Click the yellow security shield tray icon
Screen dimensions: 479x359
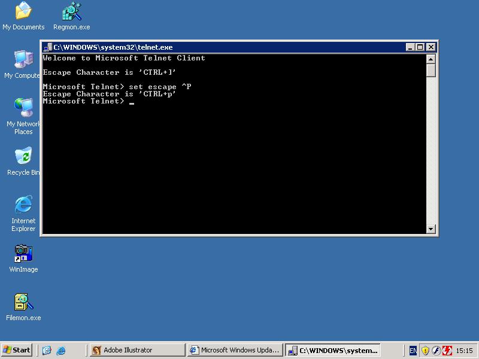point(425,351)
